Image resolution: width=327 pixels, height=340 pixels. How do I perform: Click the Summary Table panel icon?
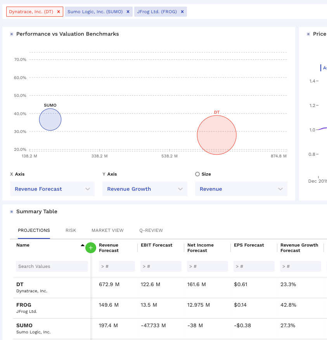point(11,212)
